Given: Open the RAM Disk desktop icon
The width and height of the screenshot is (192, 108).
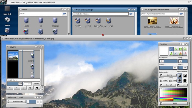Looking at the screenshot, I should (7, 10).
